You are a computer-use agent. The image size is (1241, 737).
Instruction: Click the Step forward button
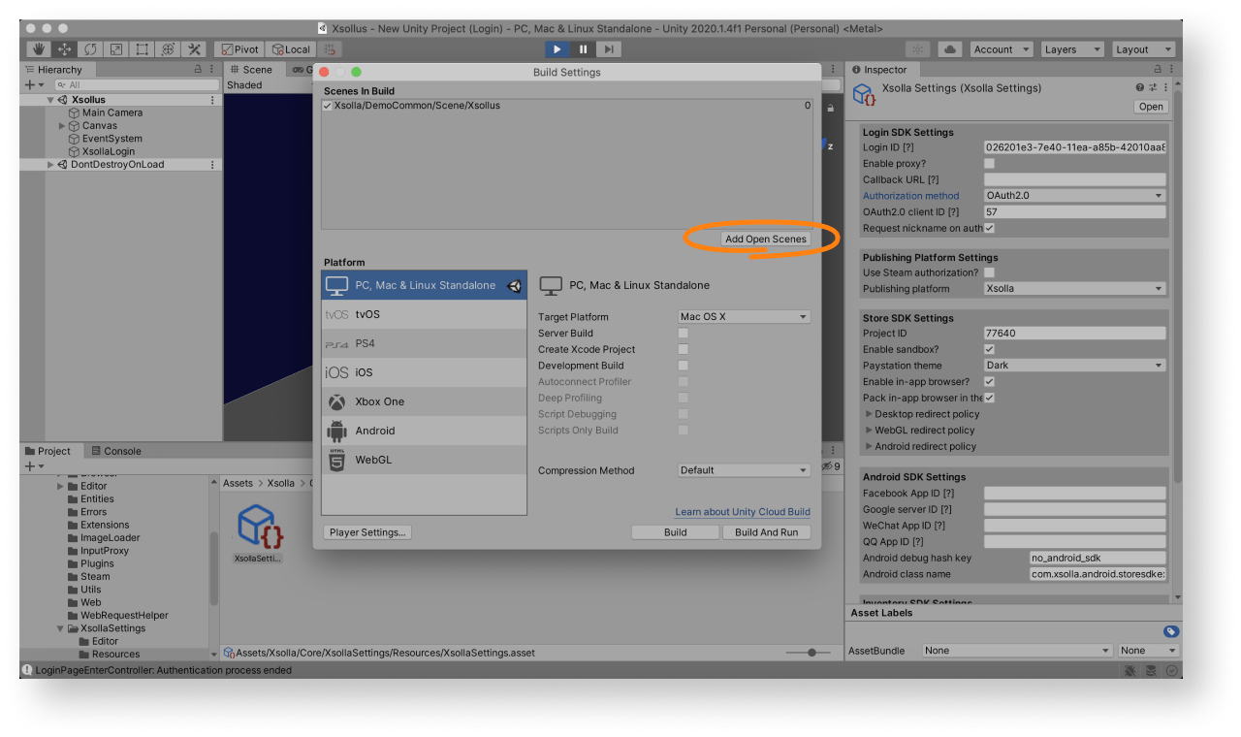click(x=608, y=49)
